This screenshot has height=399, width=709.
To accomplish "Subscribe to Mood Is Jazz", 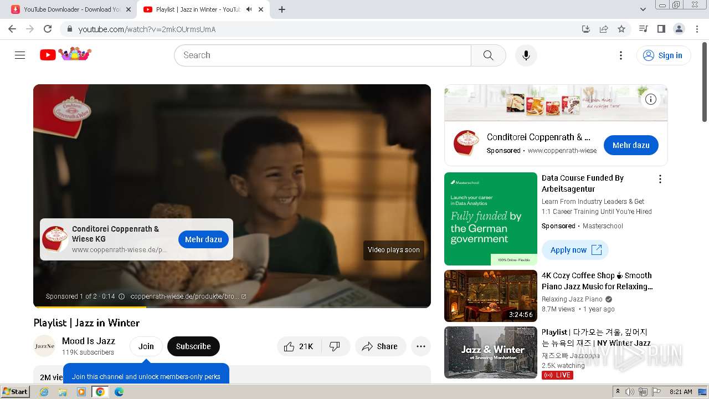I will tap(193, 346).
